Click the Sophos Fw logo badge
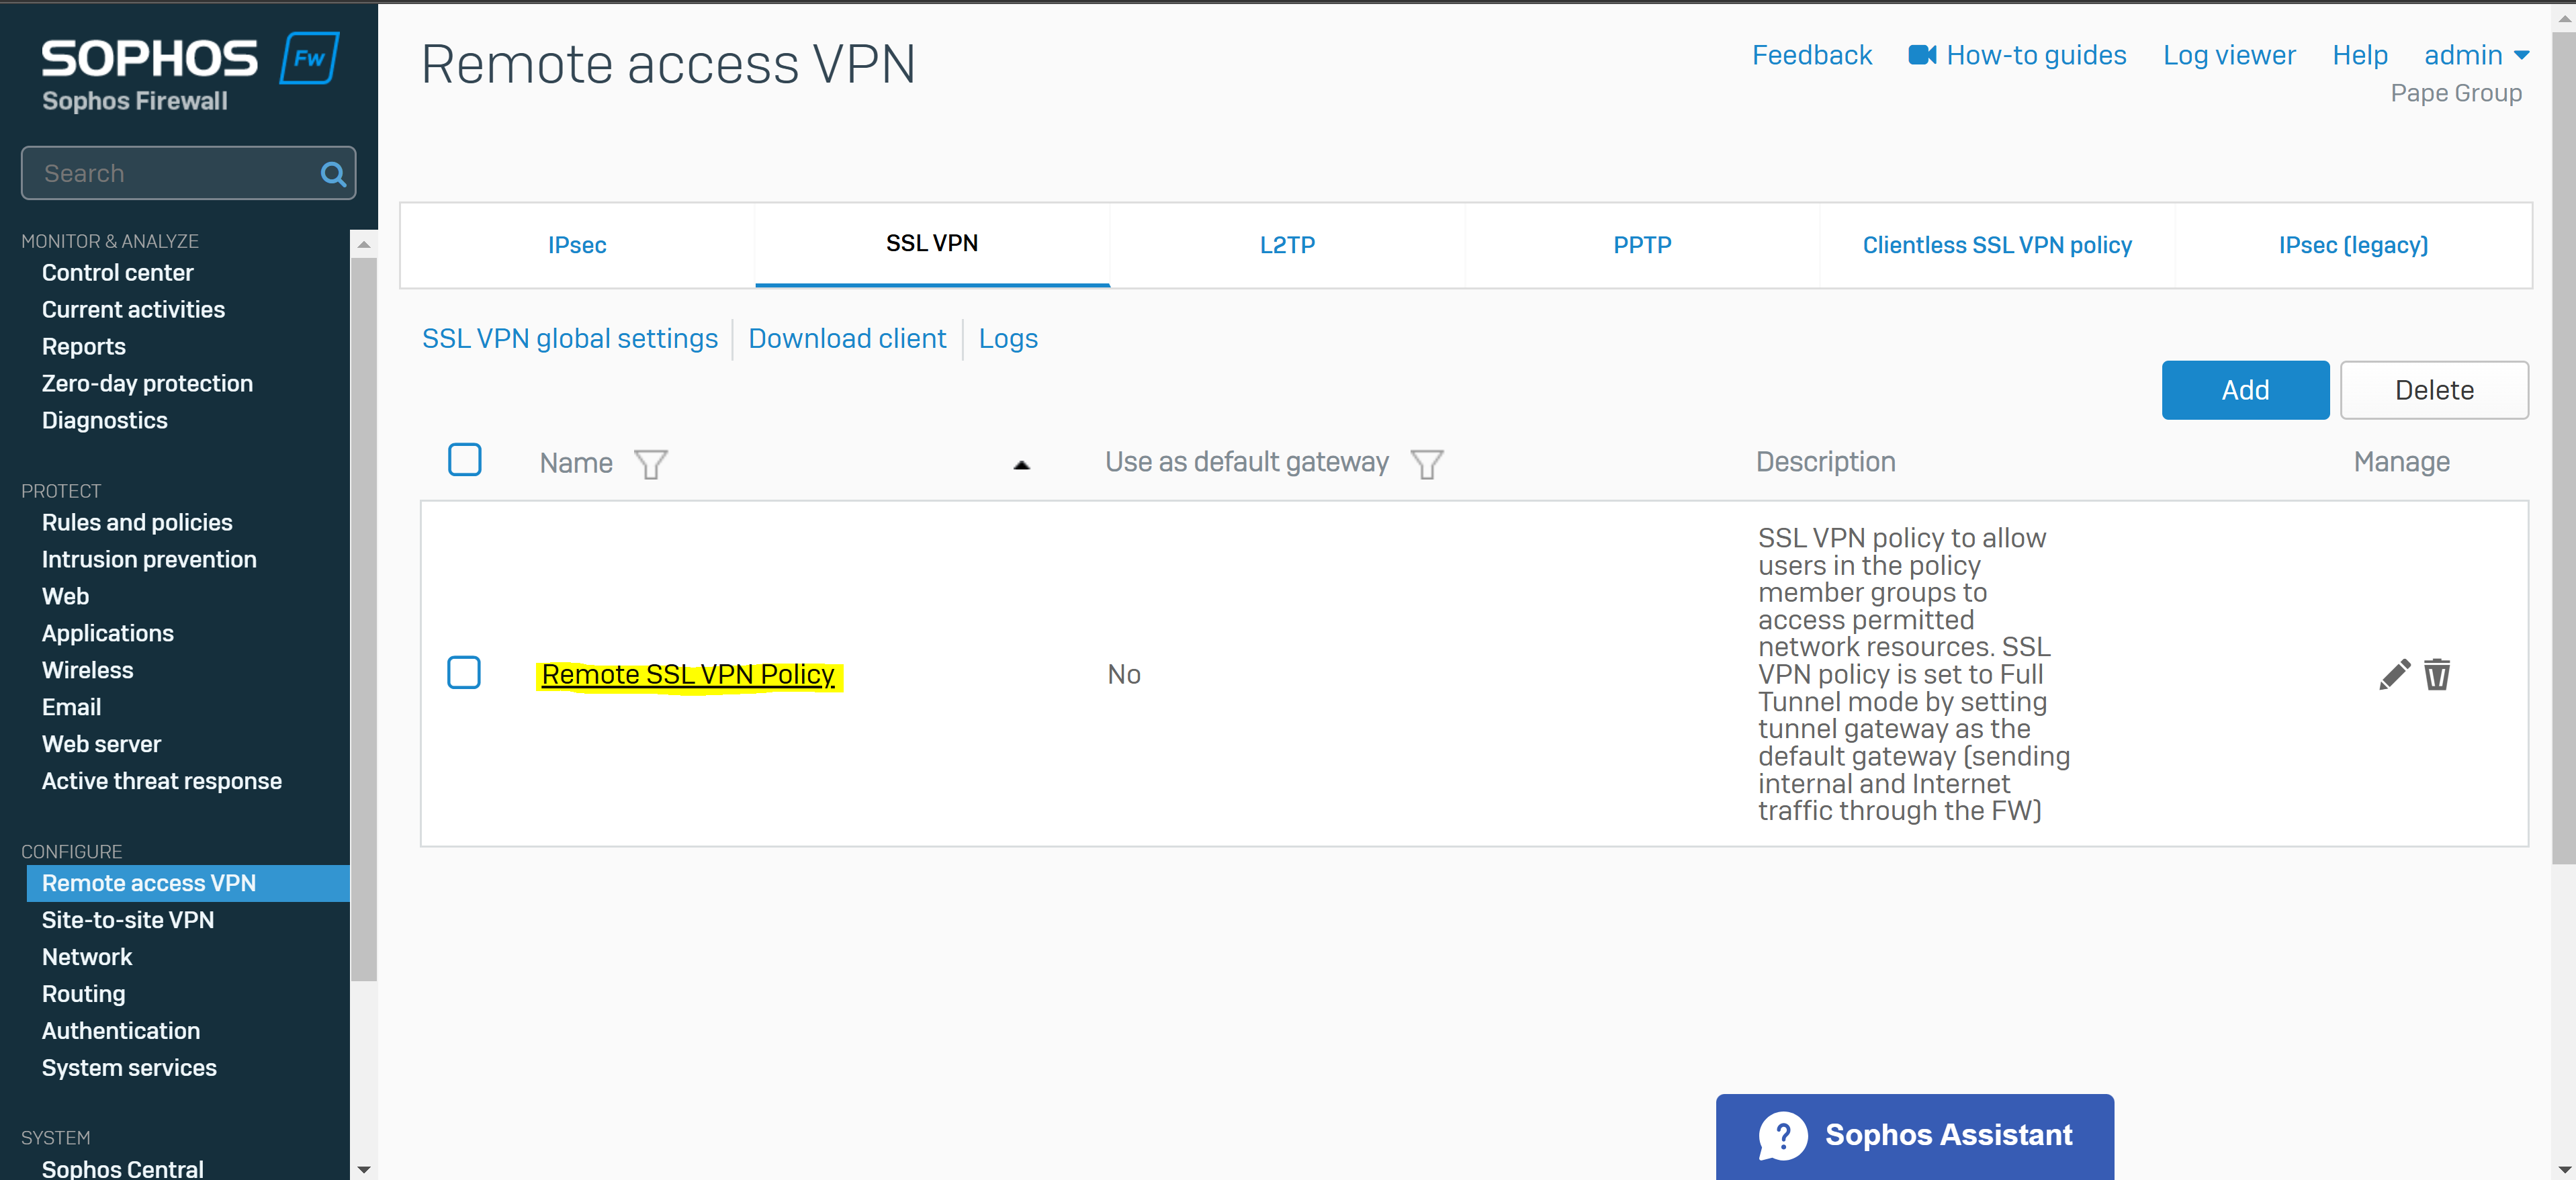The image size is (2576, 1180). tap(309, 58)
